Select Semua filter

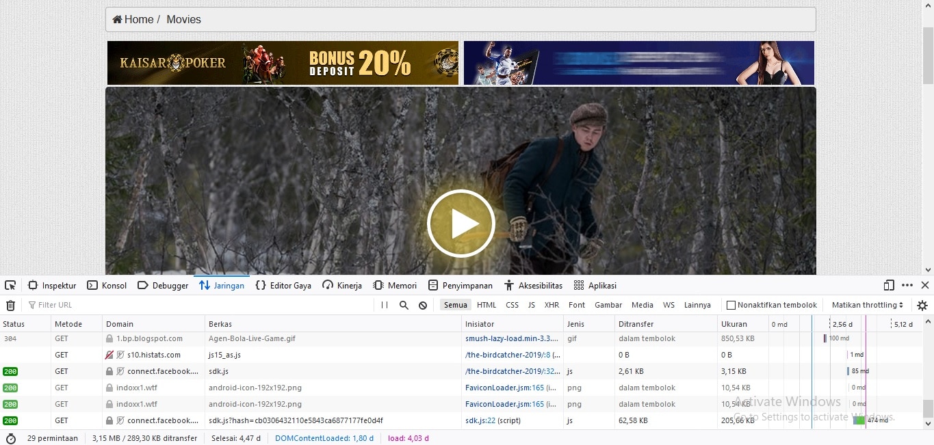[x=456, y=306]
